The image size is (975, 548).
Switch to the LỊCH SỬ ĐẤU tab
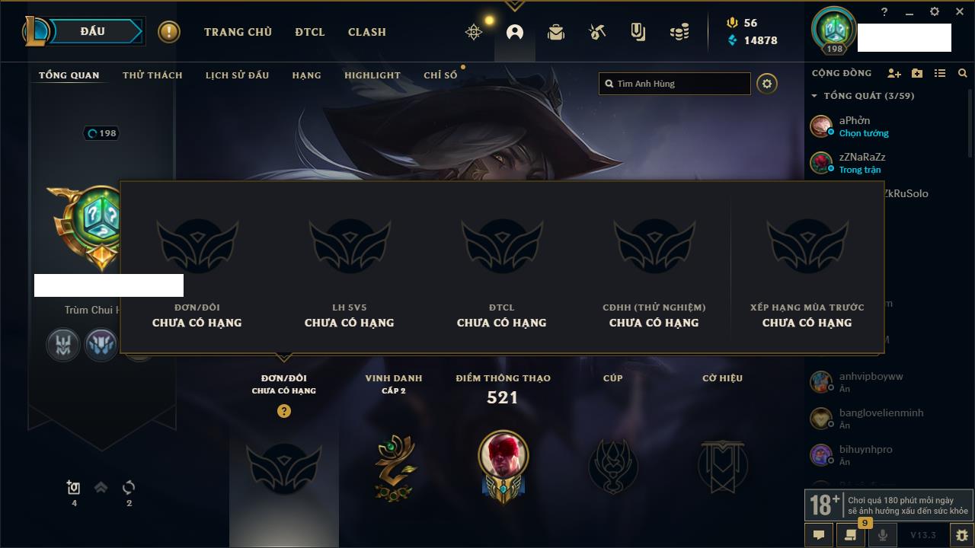(237, 75)
